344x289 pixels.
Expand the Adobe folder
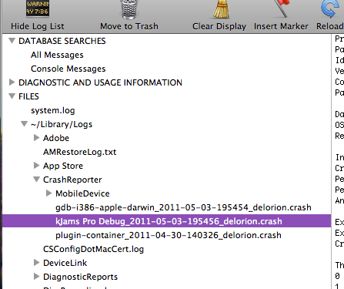[37, 138]
